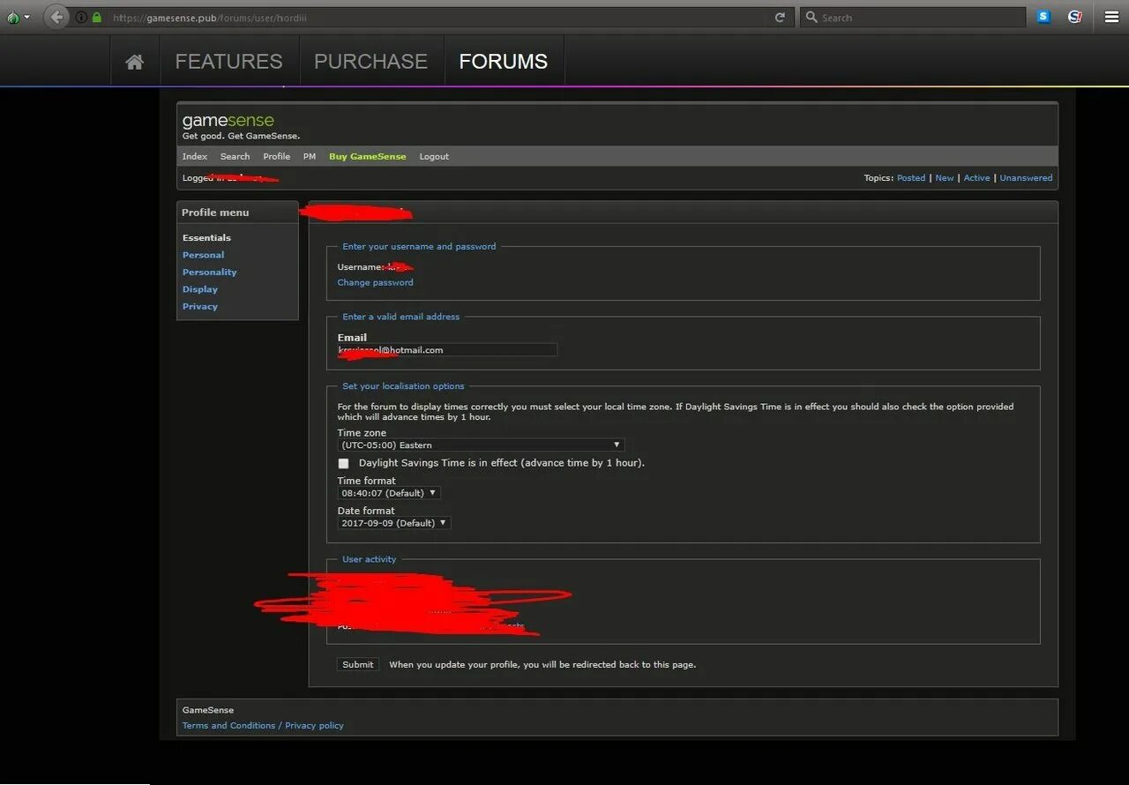Open the Time zone dropdown
The width and height of the screenshot is (1129, 785).
pos(481,445)
